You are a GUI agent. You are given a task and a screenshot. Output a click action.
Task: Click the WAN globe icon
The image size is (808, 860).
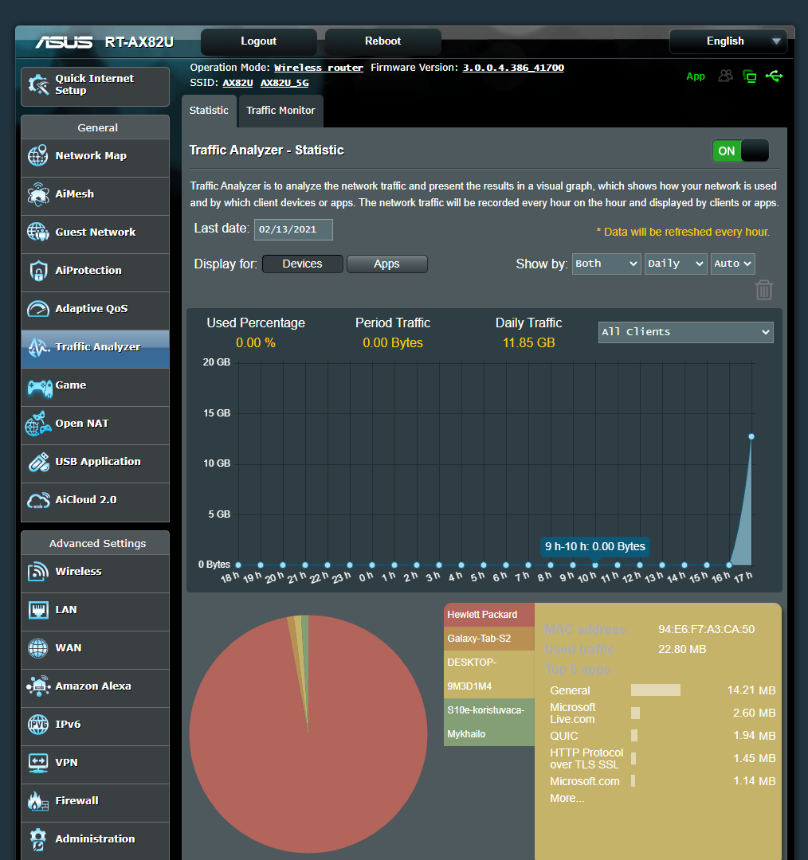tap(38, 647)
